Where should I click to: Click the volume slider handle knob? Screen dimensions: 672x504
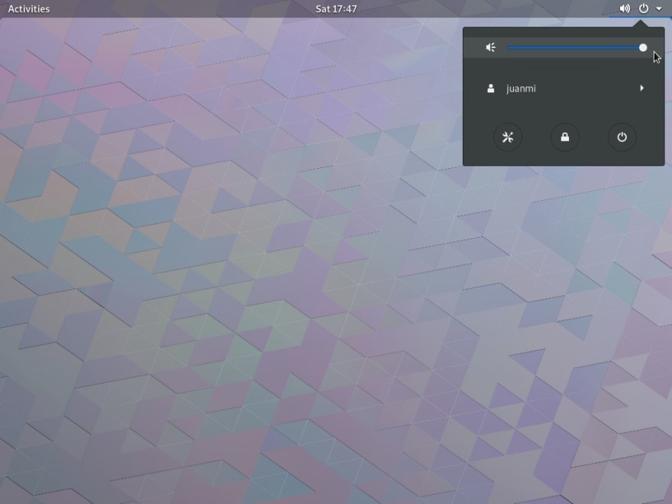tap(643, 47)
